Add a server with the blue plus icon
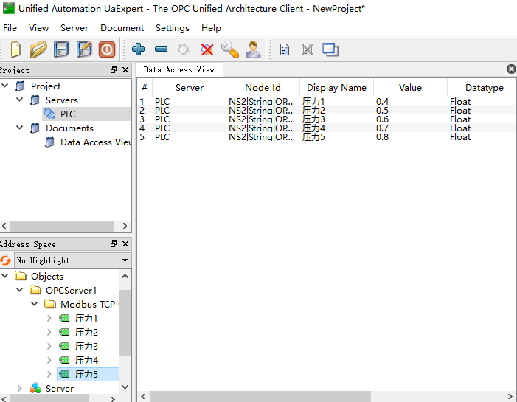This screenshot has height=402, width=517. [139, 49]
